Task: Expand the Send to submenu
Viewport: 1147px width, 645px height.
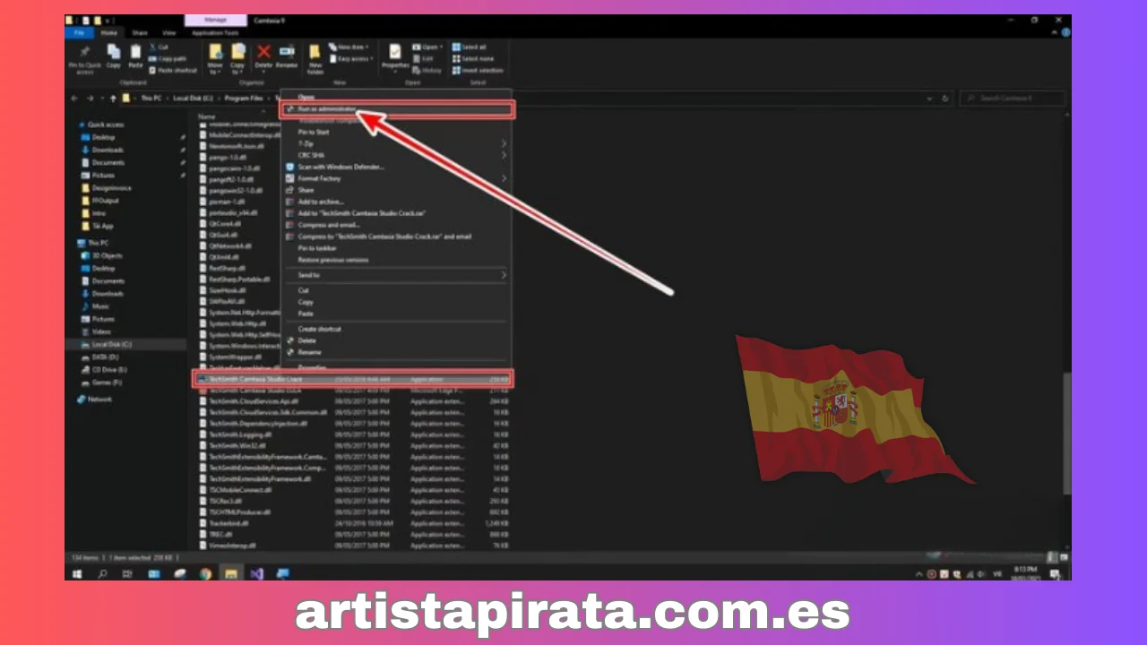Action: [x=397, y=275]
